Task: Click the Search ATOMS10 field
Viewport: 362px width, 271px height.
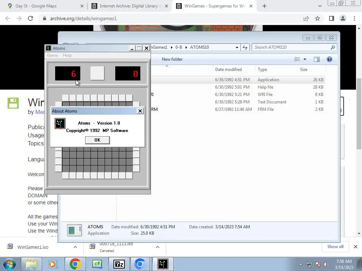Action: point(294,47)
